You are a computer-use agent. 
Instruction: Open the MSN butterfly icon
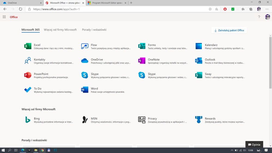(x=85, y=120)
